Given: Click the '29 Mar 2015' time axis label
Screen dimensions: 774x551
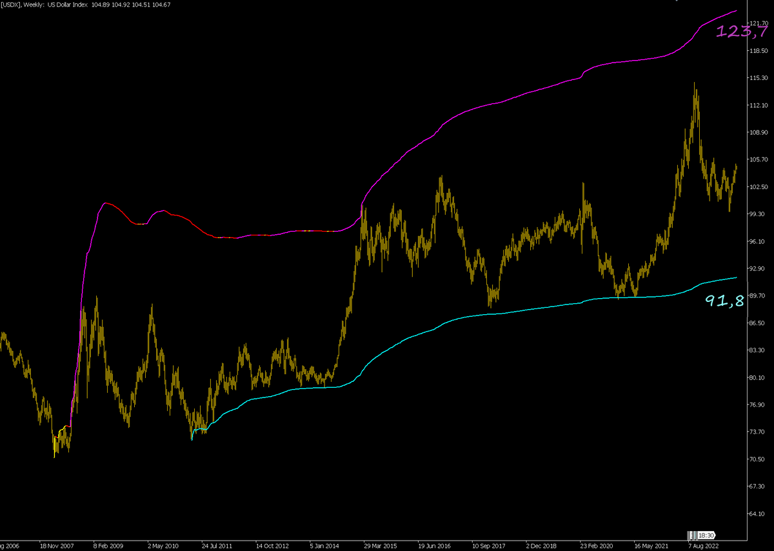Looking at the screenshot, I should 381,546.
